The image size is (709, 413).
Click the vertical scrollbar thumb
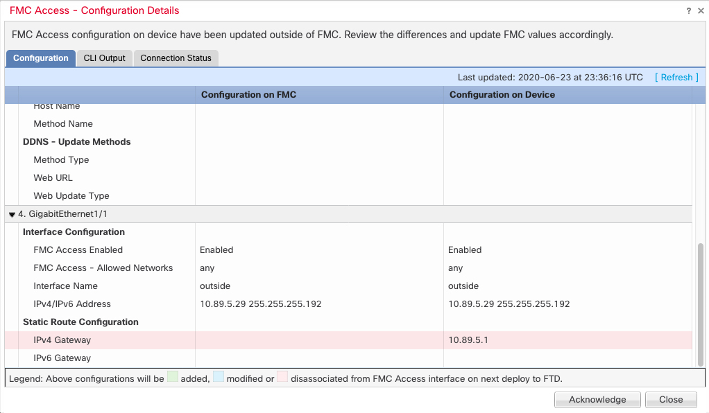pyautogui.click(x=700, y=303)
